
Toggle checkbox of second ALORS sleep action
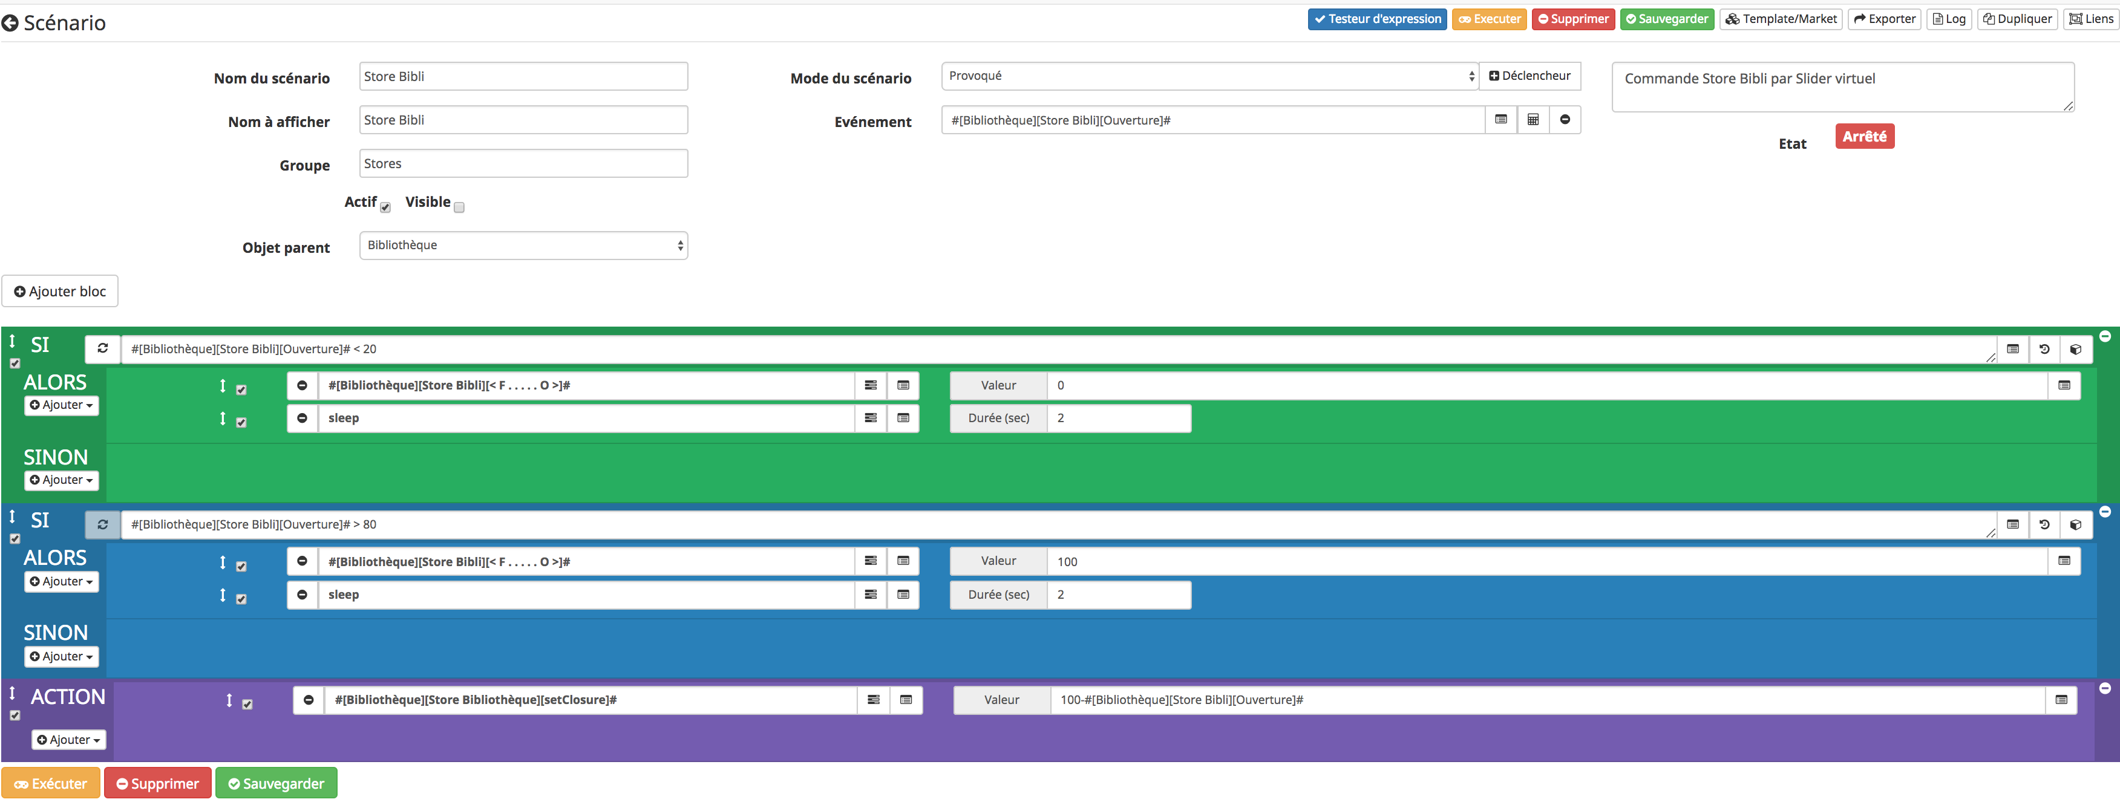coord(241,599)
